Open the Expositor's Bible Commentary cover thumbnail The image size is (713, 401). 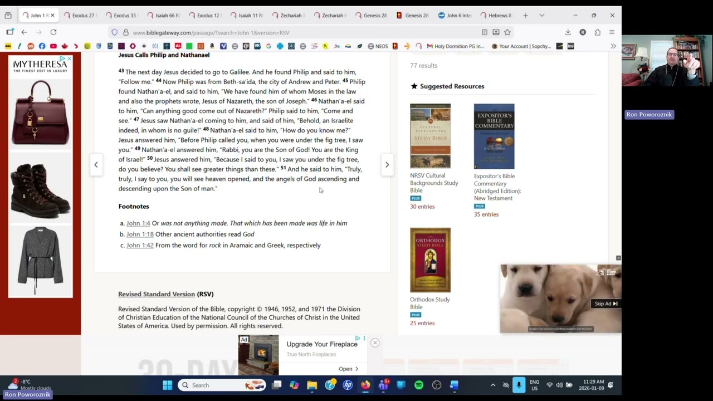pos(494,136)
